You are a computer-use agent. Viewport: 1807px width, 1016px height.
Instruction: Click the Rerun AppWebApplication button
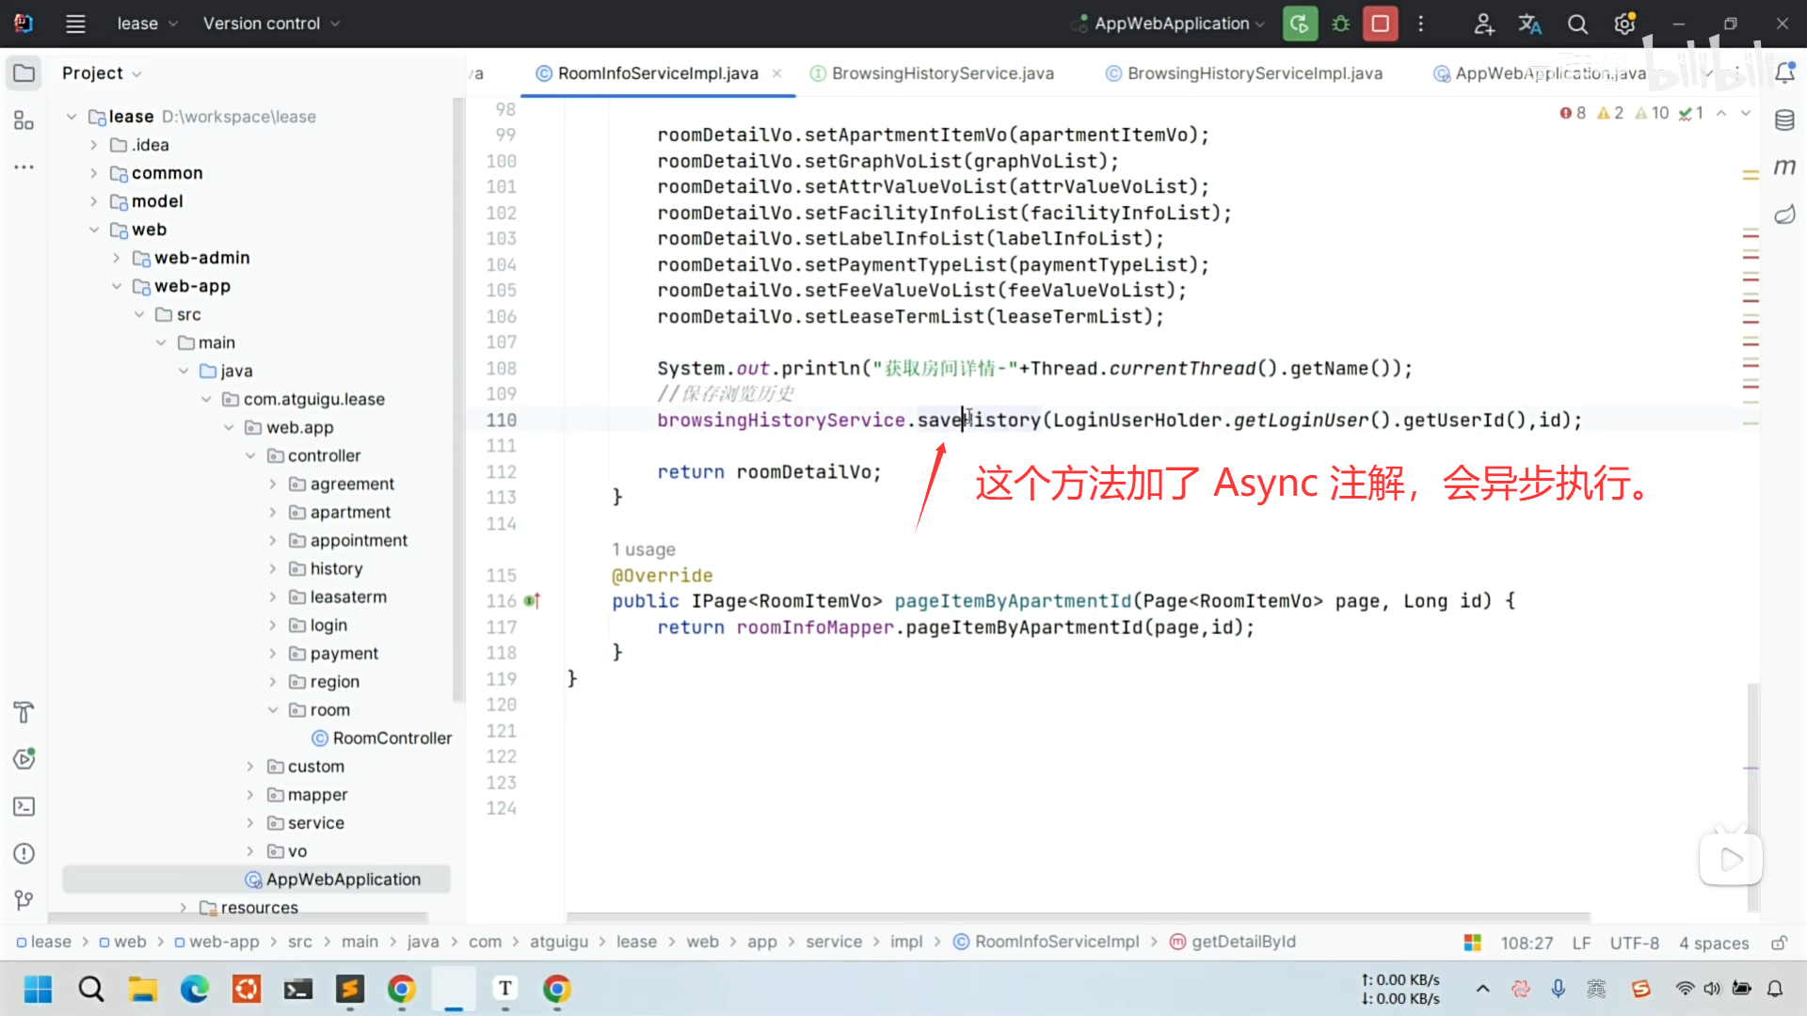coord(1300,24)
